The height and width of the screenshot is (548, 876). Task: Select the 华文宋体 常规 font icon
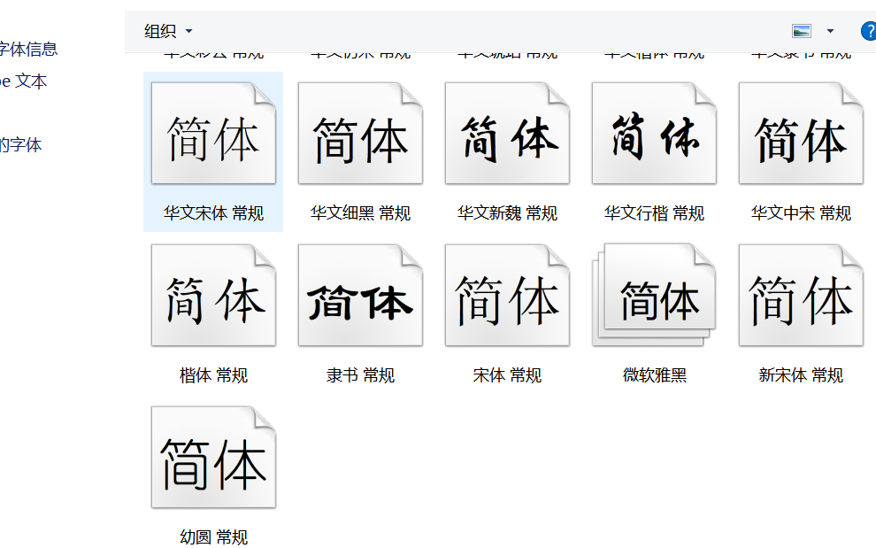[213, 133]
